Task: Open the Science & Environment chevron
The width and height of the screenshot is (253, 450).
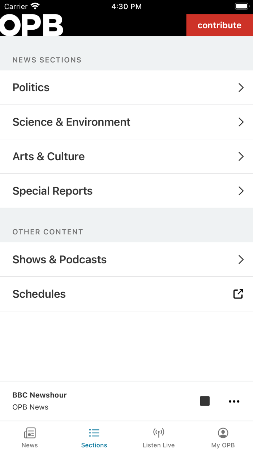Action: [241, 122]
